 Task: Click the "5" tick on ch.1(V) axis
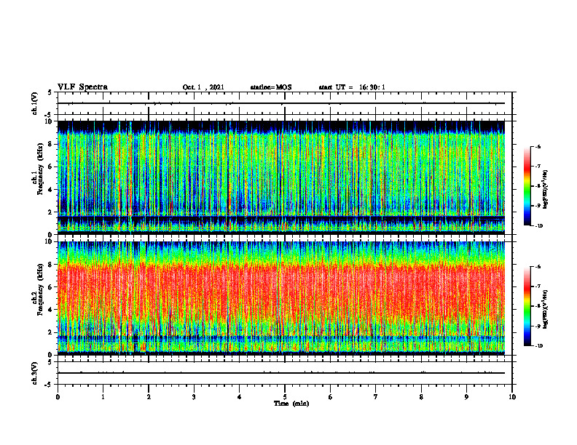[50, 92]
